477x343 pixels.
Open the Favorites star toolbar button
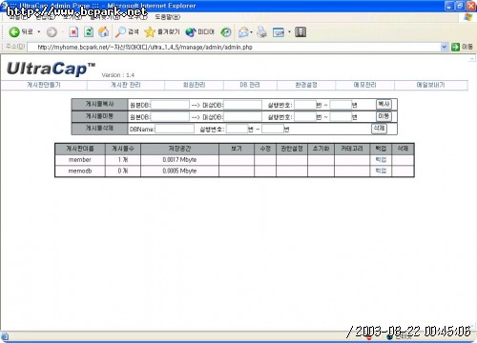[x=162, y=31]
